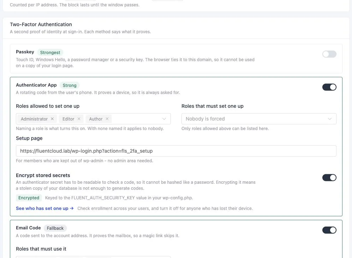
Task: Select the Setup page label
Action: (29, 138)
